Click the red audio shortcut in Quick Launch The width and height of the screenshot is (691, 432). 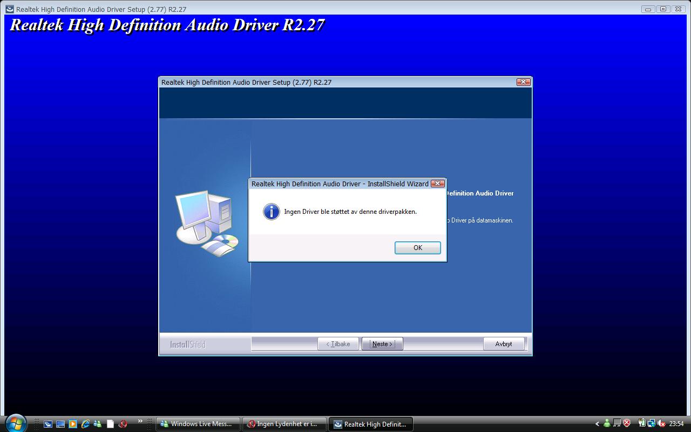pyautogui.click(x=123, y=424)
